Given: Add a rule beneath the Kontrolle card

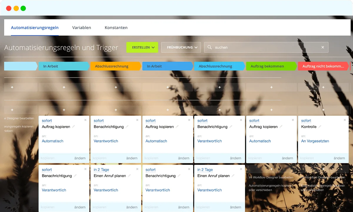Looking at the screenshot, I should click(x=323, y=169).
